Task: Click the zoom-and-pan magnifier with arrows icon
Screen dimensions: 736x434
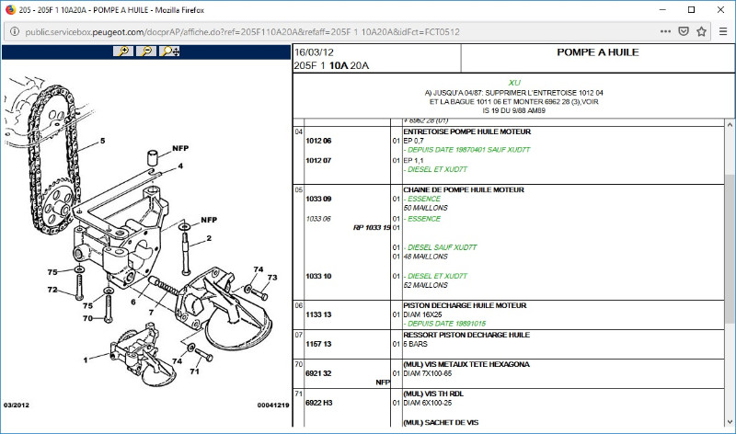Action: (x=170, y=51)
